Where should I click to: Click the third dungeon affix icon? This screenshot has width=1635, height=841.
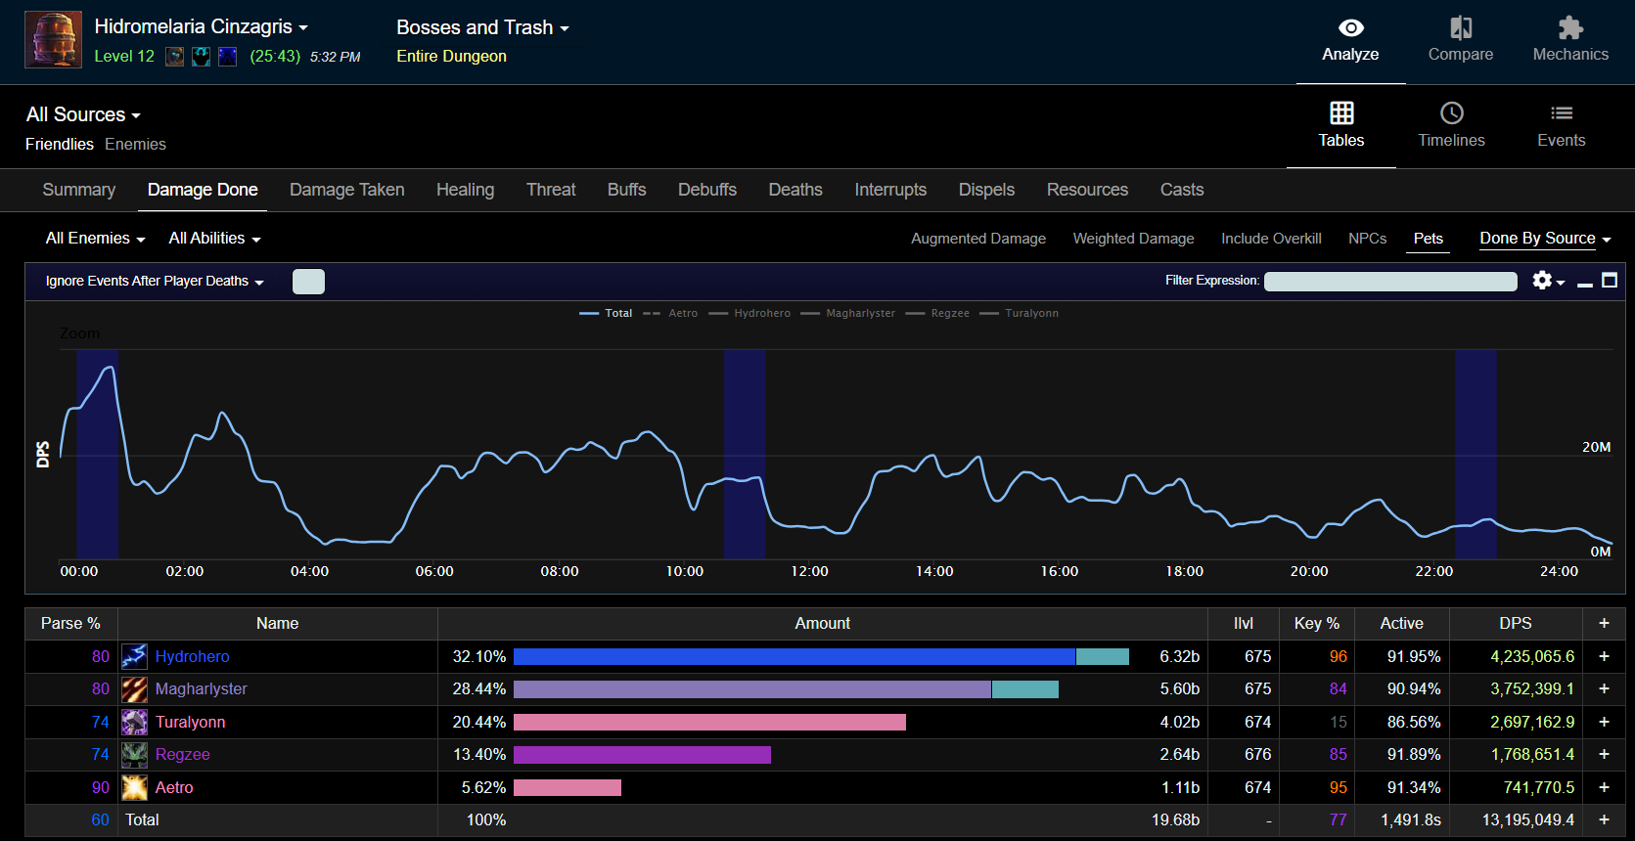(227, 57)
